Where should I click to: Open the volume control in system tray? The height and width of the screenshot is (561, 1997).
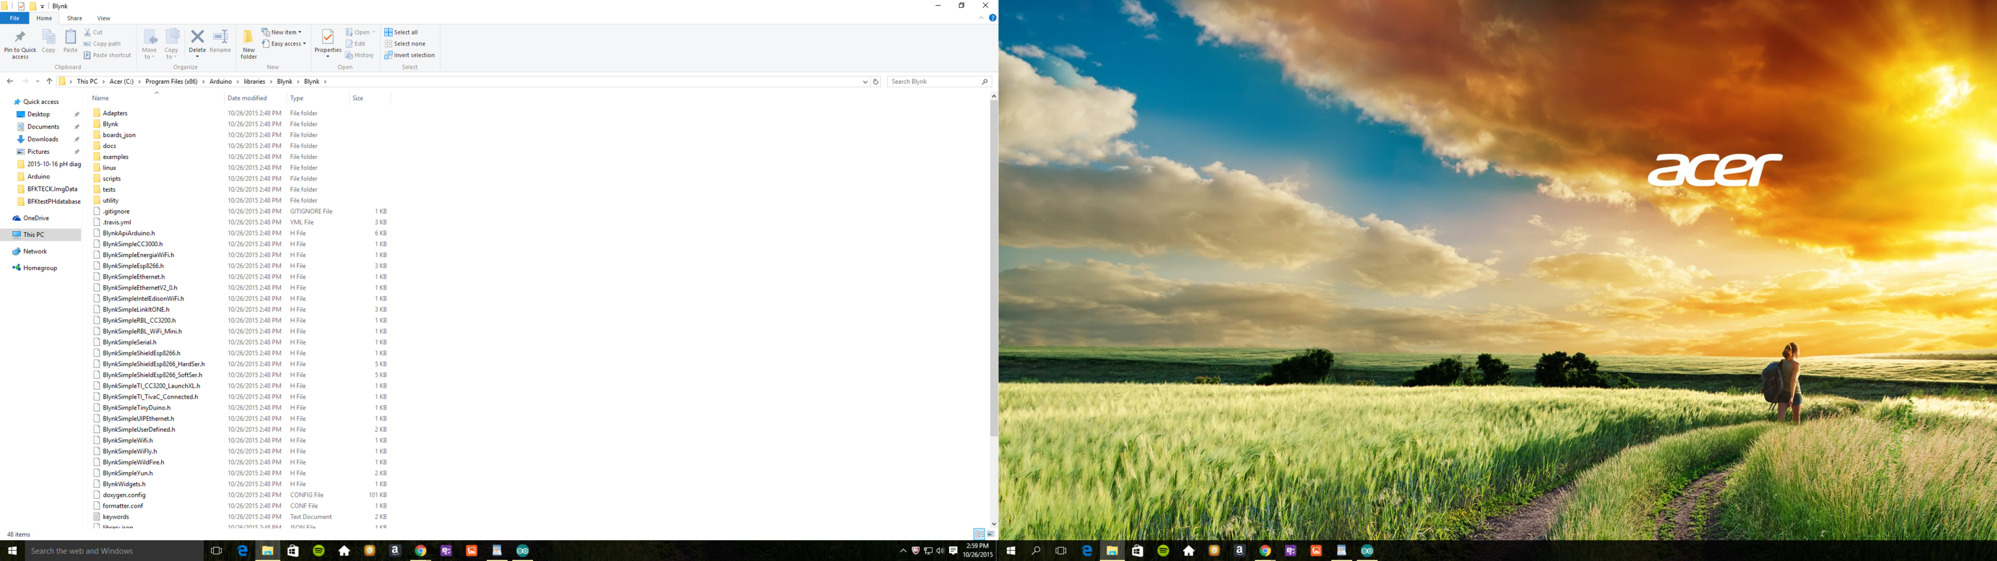[x=941, y=551]
